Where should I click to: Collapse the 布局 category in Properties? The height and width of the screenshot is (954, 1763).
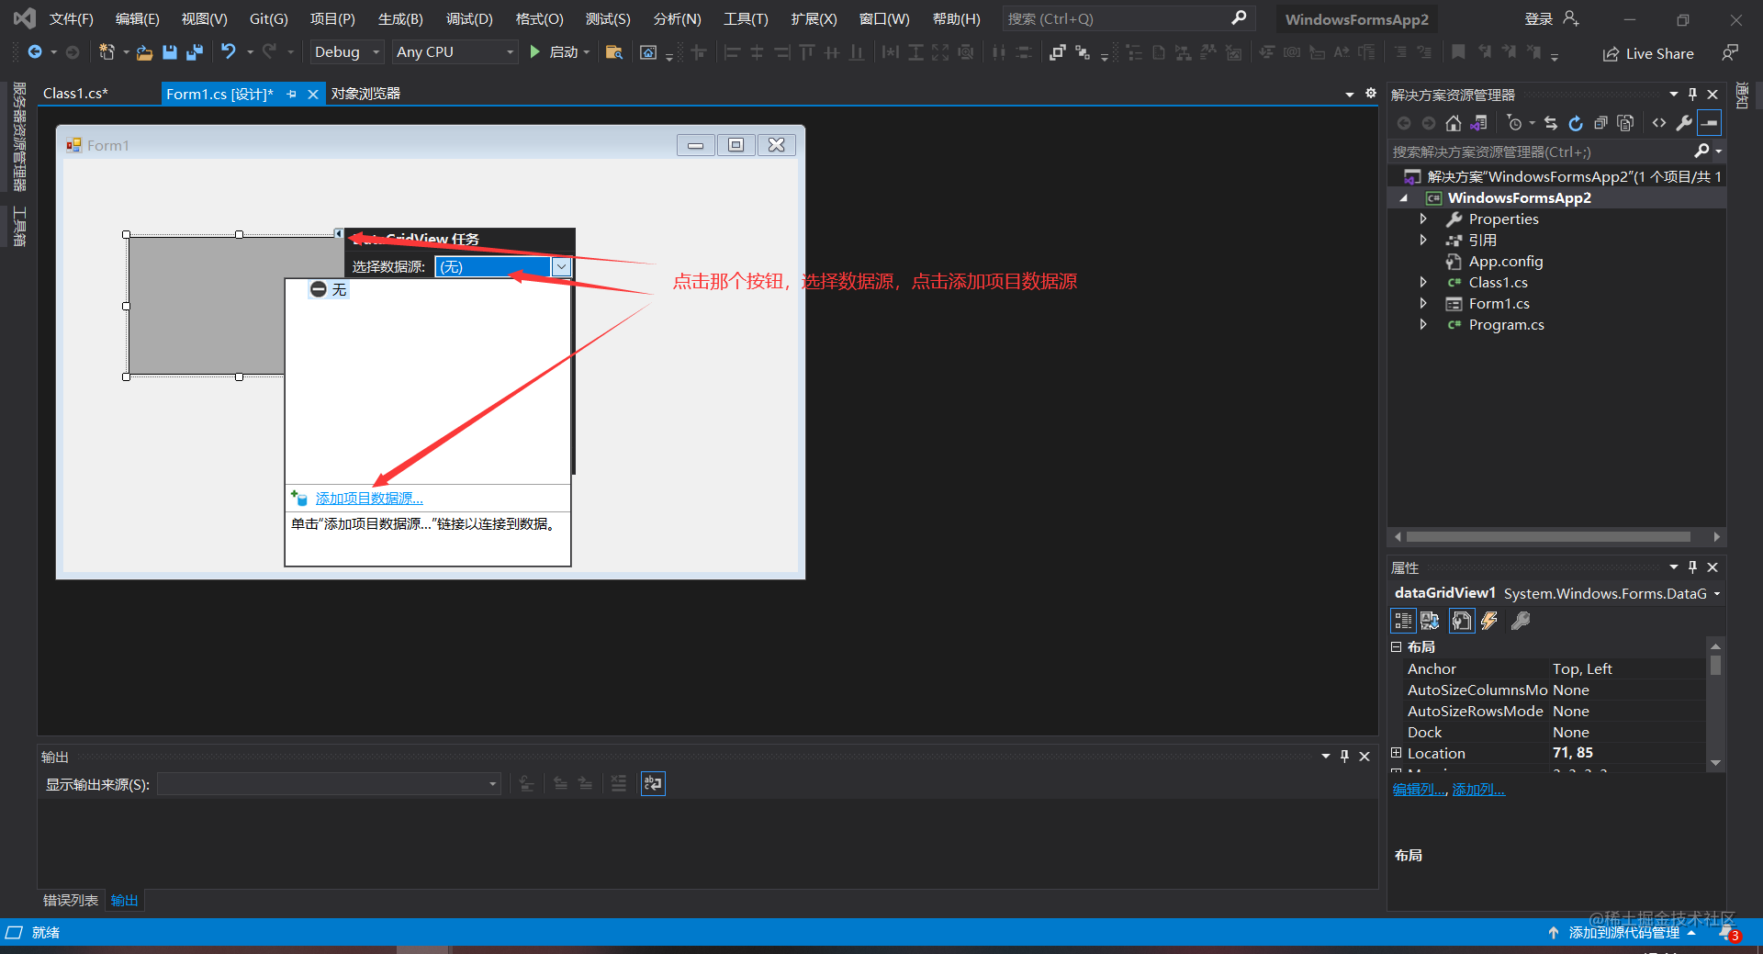tap(1397, 646)
